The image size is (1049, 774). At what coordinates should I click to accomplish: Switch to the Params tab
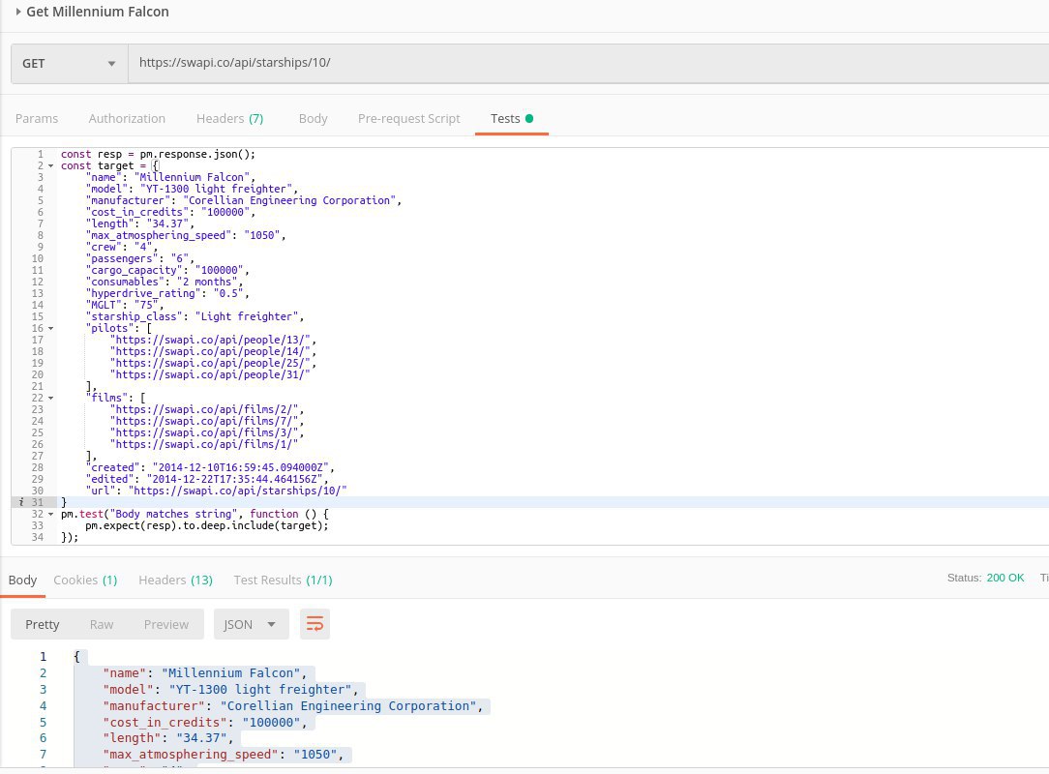[x=37, y=118]
